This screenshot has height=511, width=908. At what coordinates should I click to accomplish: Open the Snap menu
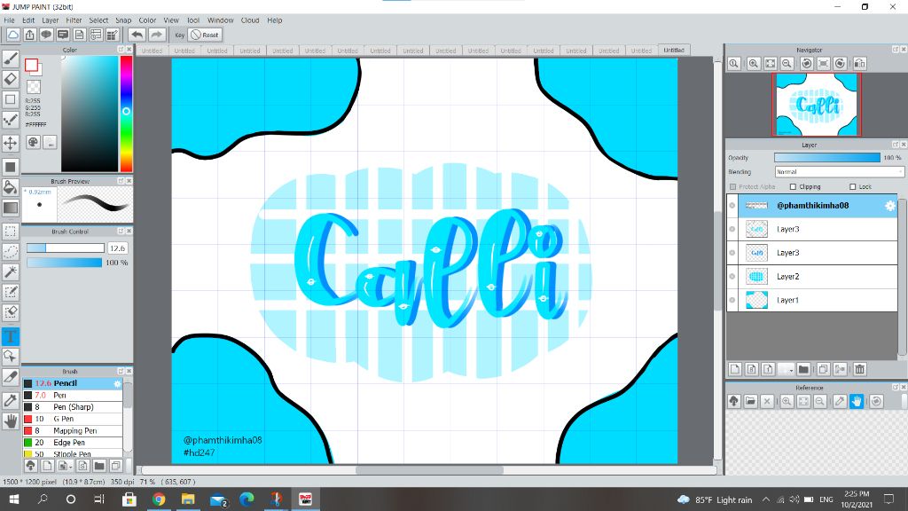pos(123,20)
